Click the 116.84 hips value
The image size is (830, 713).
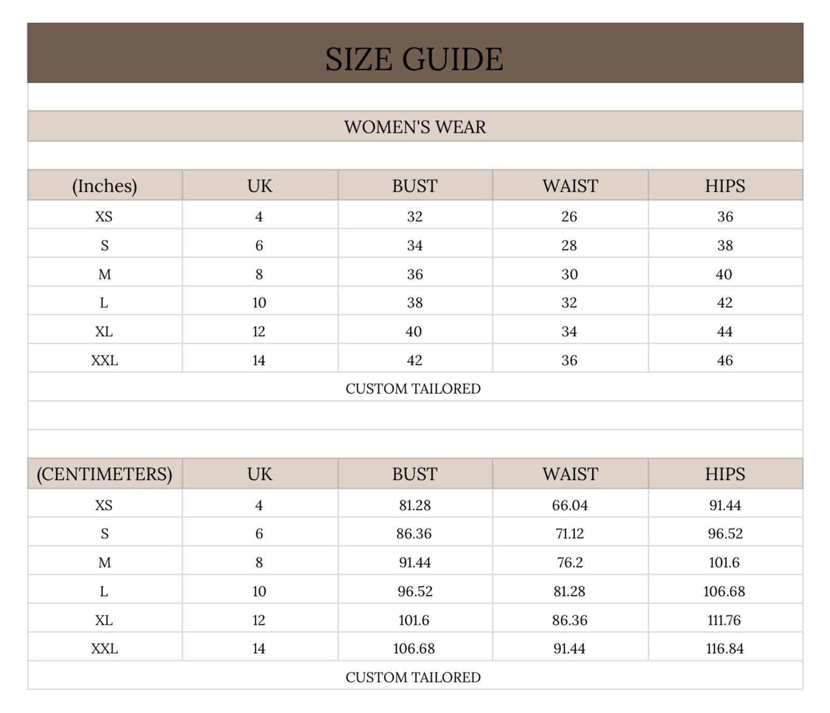pos(725,649)
